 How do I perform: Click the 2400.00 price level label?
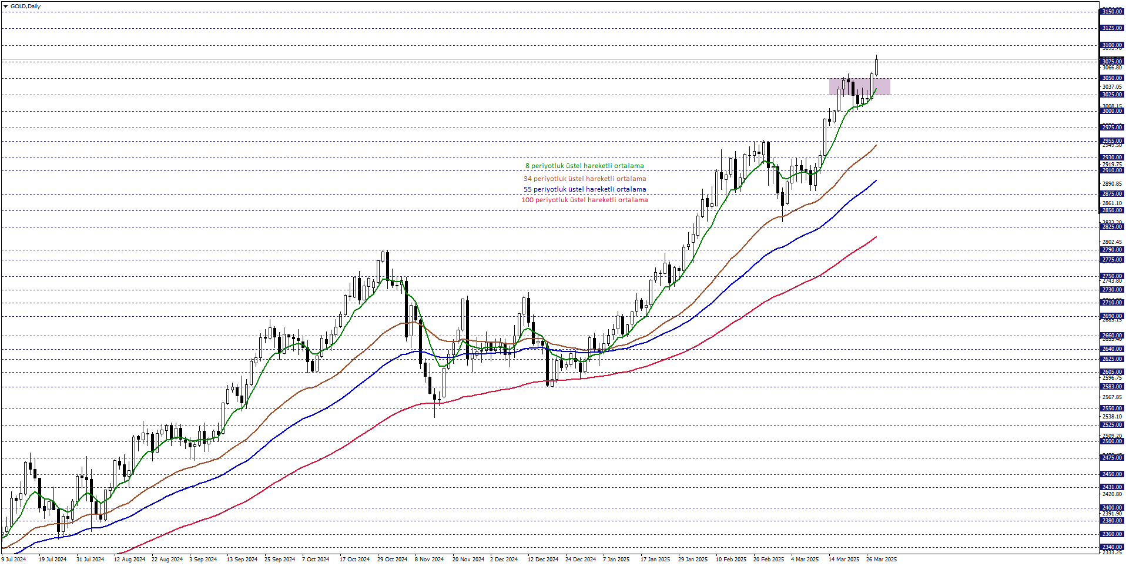(x=1112, y=508)
